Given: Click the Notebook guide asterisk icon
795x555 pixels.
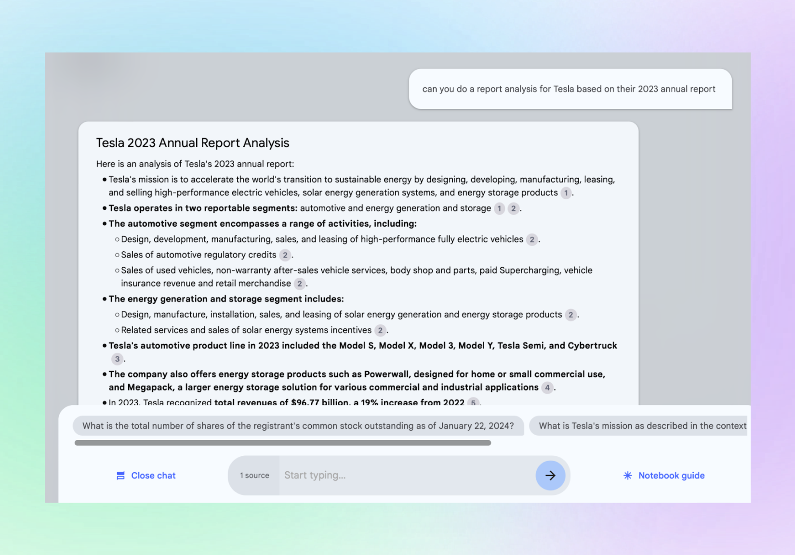Looking at the screenshot, I should [x=627, y=476].
